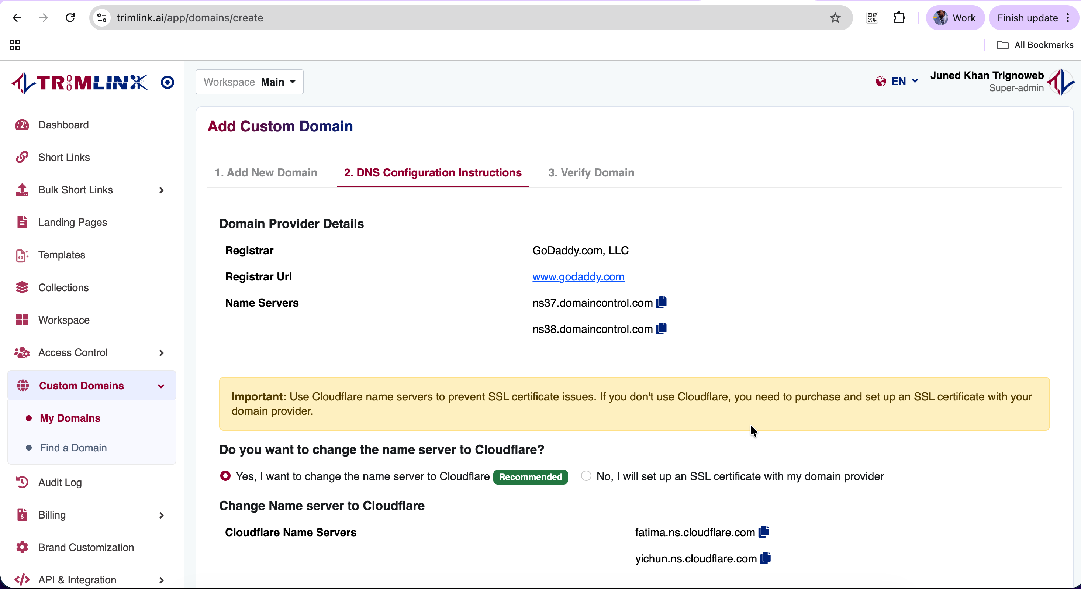The height and width of the screenshot is (589, 1081).
Task: Click the Dashboard gauge icon
Action: coord(22,125)
